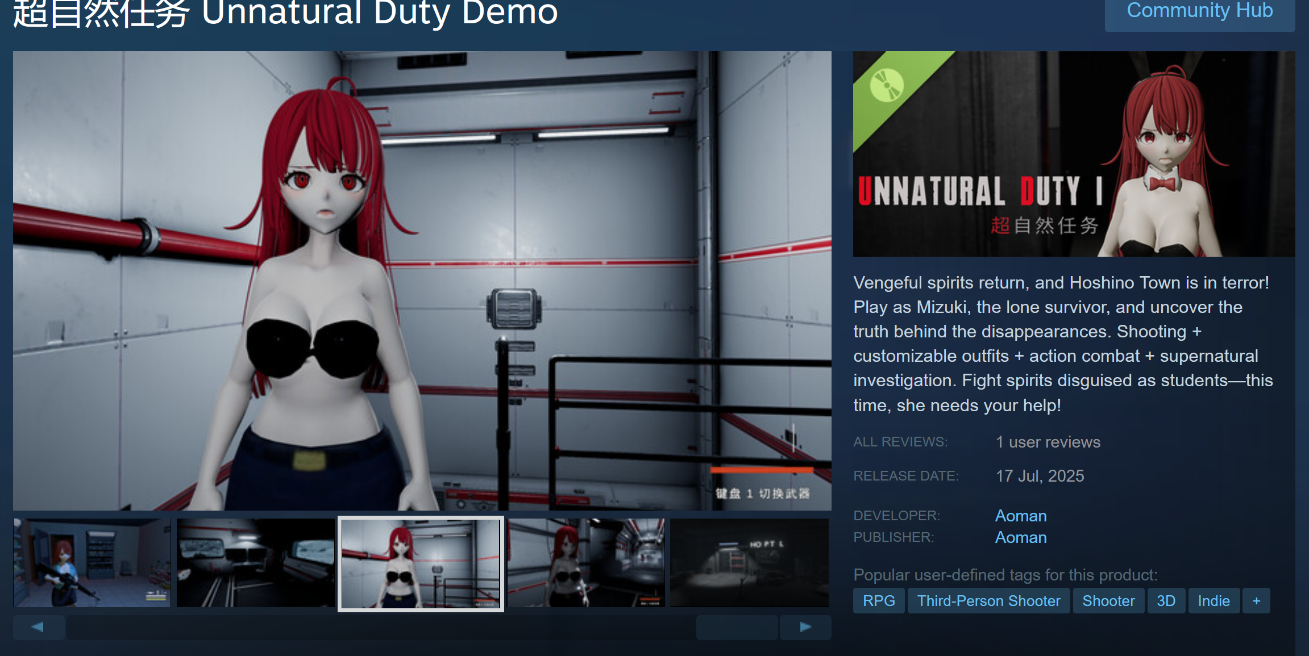Click the game description starting 'Vengeful spirits return'
Screen dimensions: 1309x656
1063,344
